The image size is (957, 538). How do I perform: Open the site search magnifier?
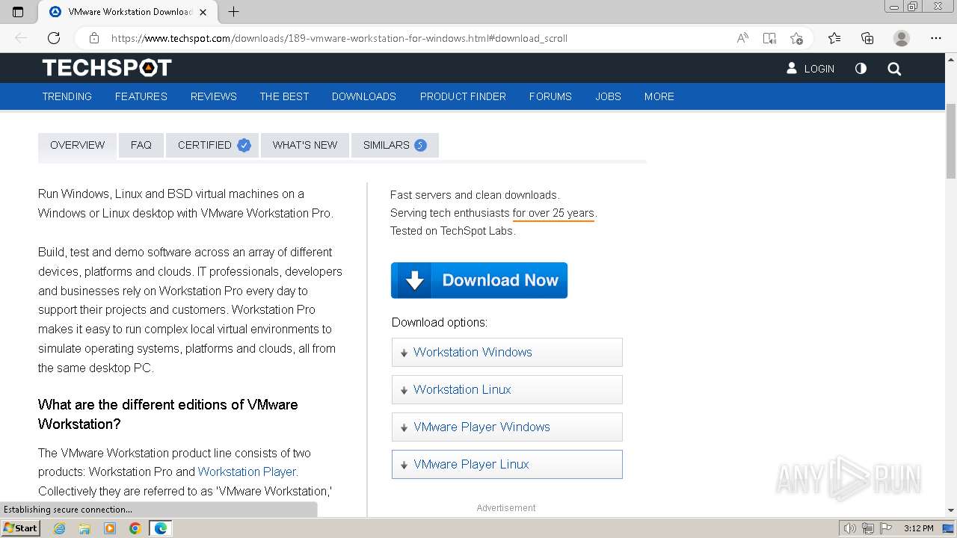click(894, 69)
